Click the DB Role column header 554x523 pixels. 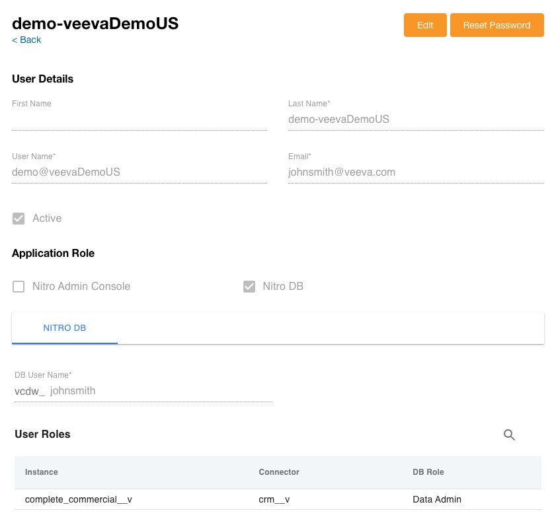click(428, 472)
